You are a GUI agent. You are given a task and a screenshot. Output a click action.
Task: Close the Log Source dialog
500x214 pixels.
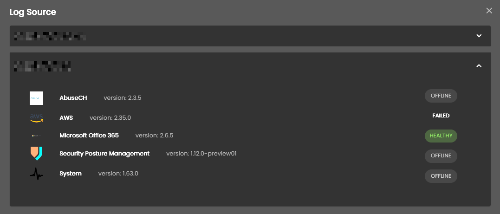488,11
